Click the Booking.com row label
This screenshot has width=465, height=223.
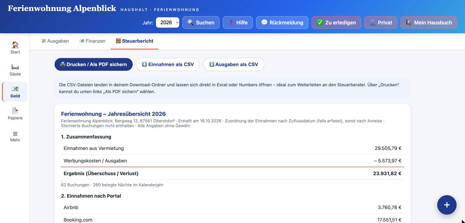pos(78,220)
